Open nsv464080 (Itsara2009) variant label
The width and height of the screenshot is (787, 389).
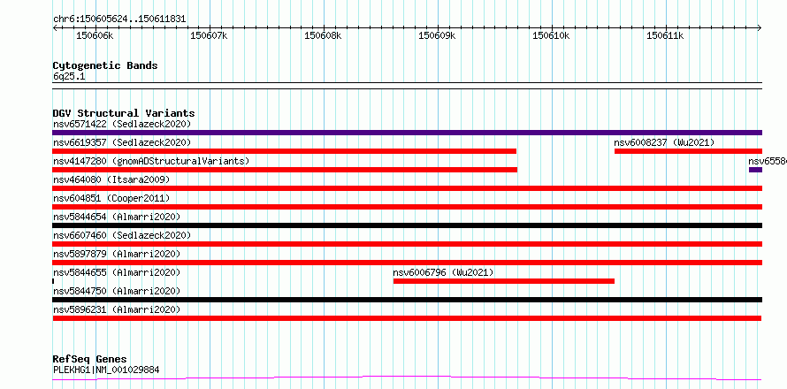111,179
